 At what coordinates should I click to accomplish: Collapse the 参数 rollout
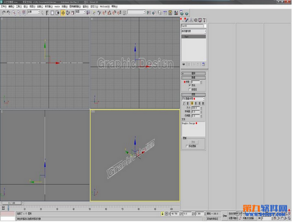(194, 95)
